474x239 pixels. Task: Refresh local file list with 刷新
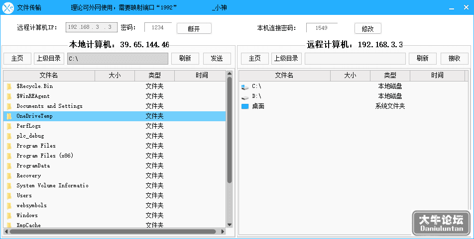(x=185, y=59)
